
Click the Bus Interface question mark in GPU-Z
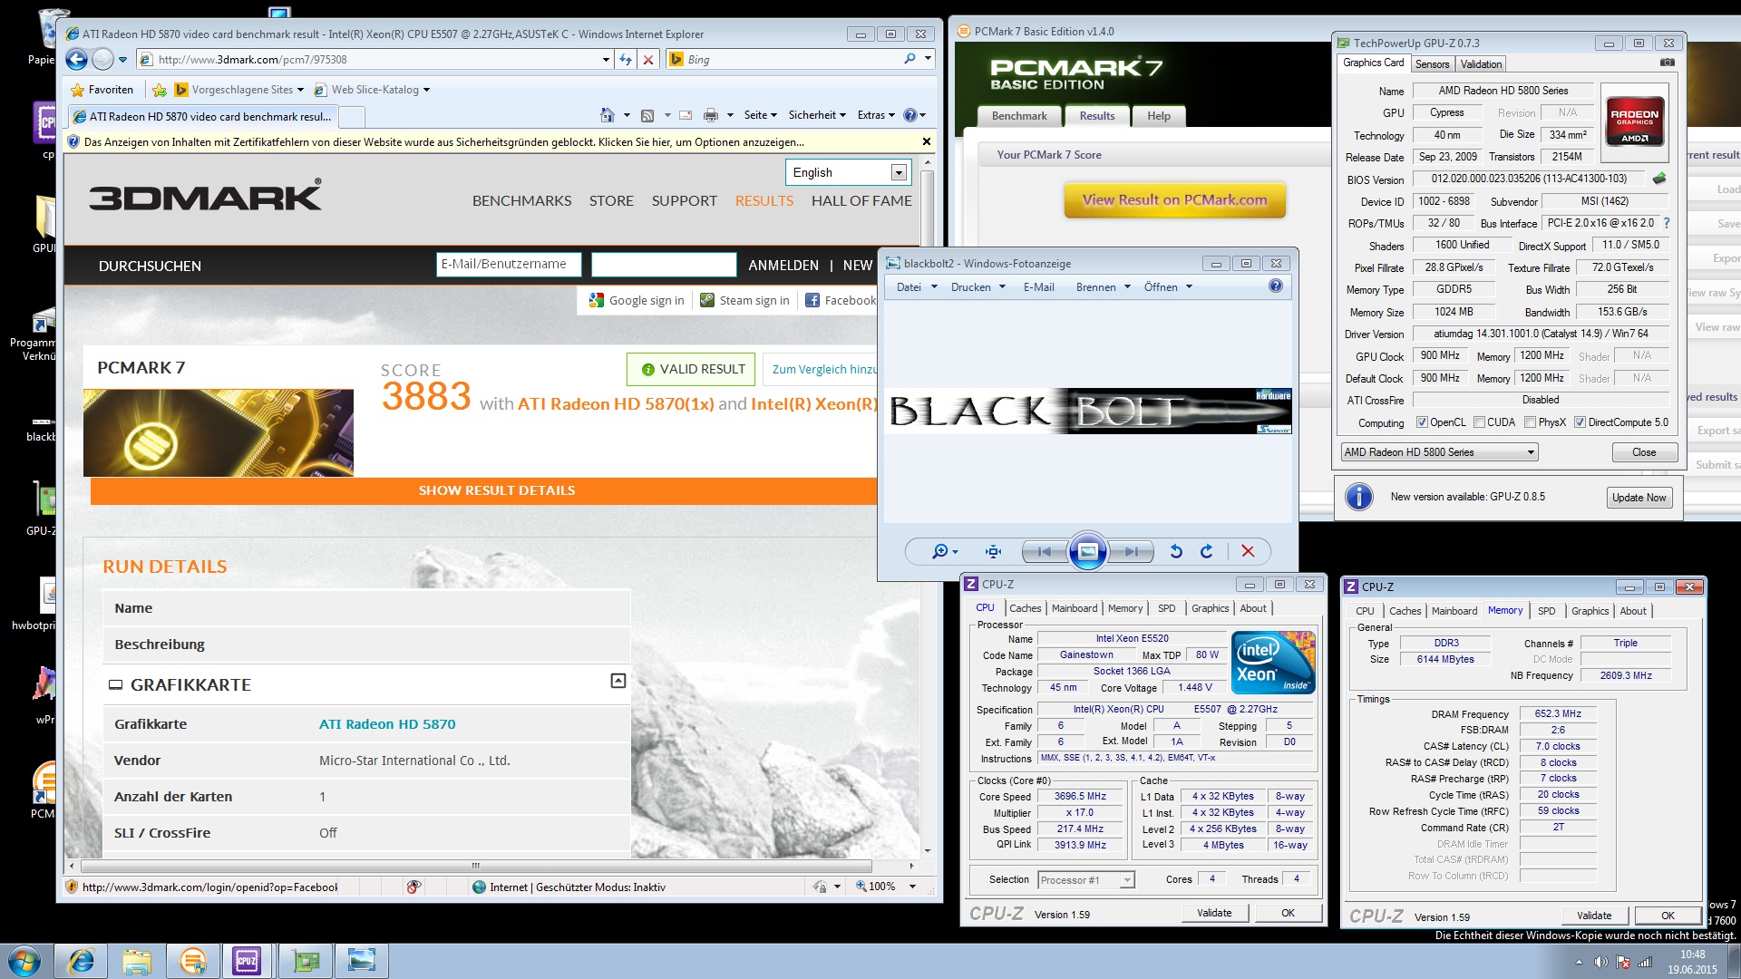1667,223
